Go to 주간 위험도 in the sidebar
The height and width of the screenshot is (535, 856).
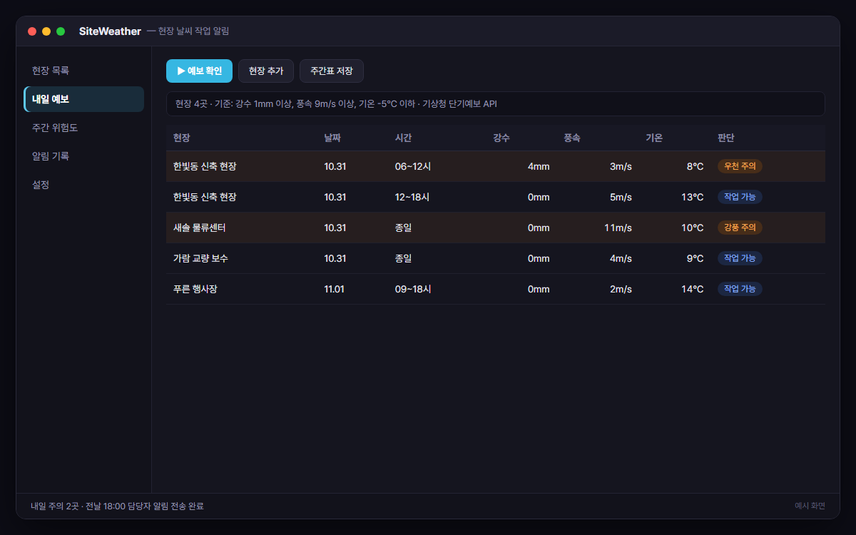tap(84, 128)
